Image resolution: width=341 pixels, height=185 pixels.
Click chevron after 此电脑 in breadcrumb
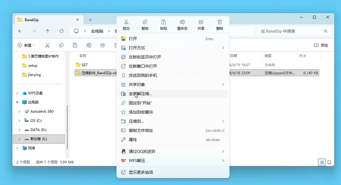point(109,31)
